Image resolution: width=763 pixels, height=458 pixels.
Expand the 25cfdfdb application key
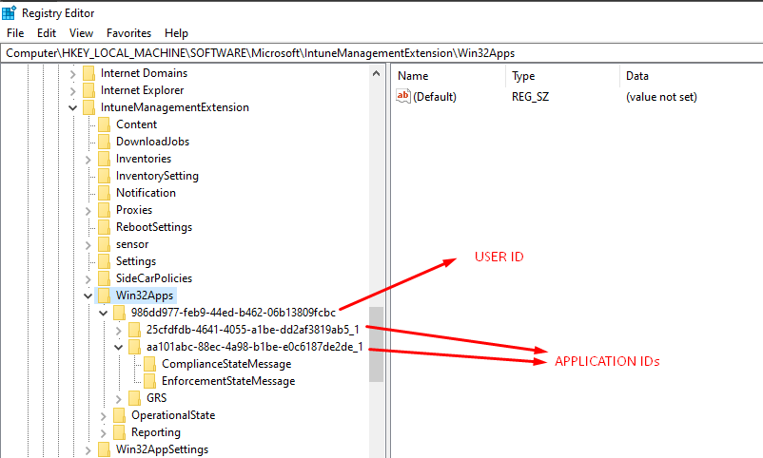point(119,331)
